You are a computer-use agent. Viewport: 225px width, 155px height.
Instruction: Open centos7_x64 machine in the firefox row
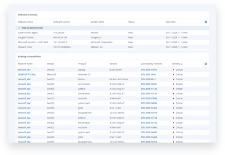[x=24, y=79]
